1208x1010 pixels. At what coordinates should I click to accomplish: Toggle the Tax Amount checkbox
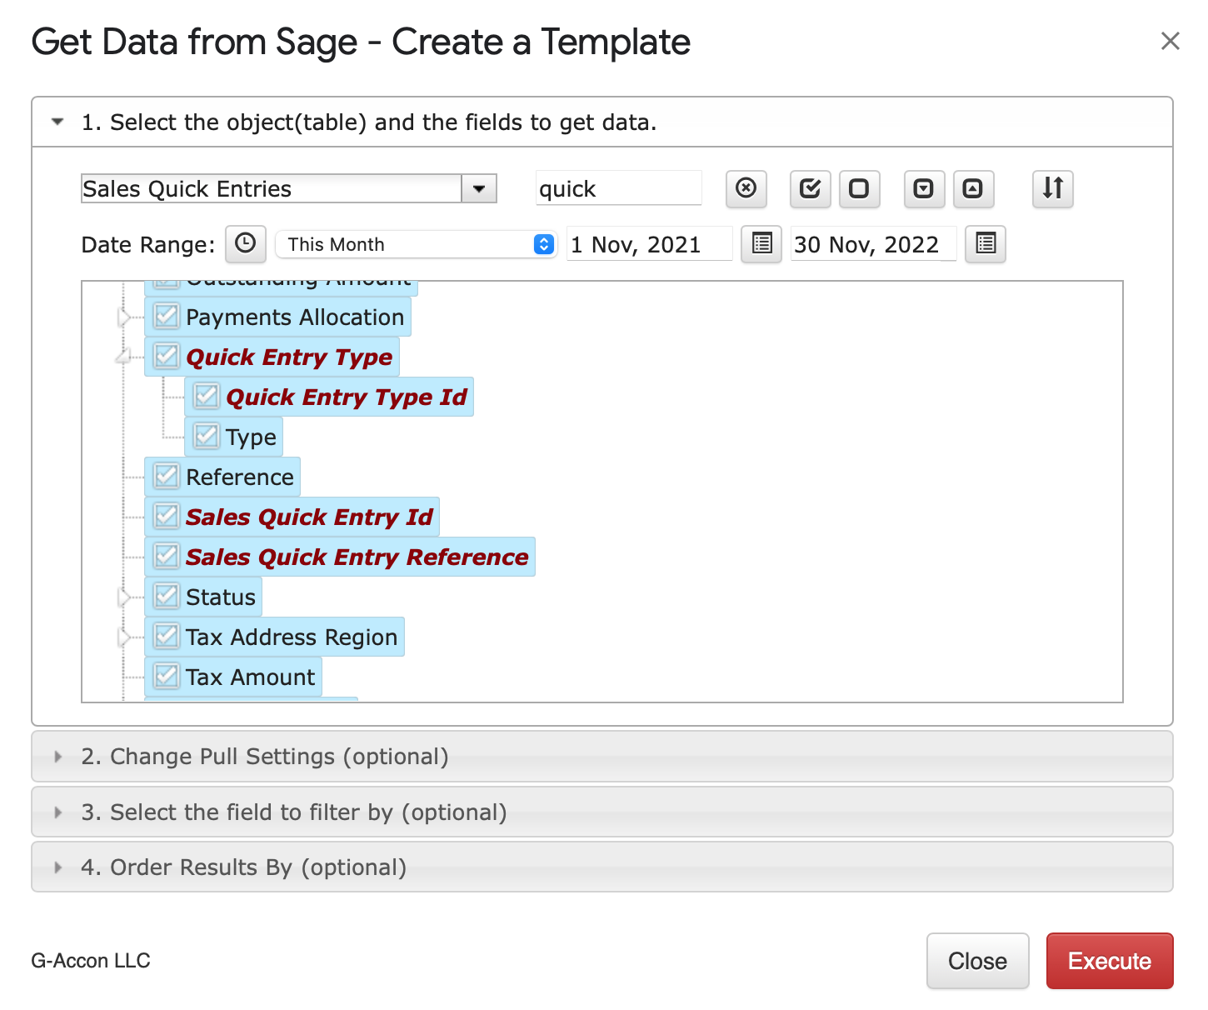click(x=167, y=677)
